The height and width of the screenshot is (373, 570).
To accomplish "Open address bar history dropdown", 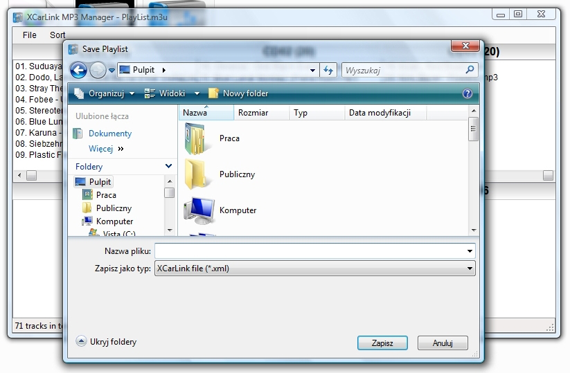I will tap(312, 70).
